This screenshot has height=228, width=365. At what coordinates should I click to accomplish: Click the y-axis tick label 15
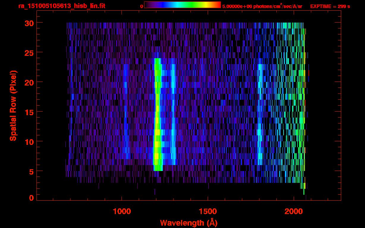[29, 112]
